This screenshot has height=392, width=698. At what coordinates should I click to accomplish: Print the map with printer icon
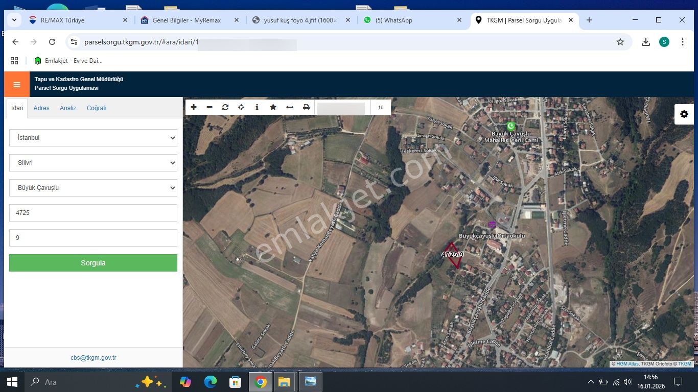[x=306, y=107]
